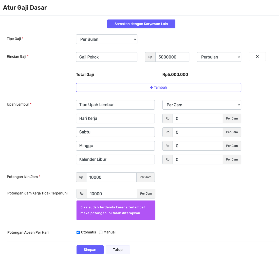This screenshot has width=279, height=258.
Task: Expand the Perbulan period dropdown
Action: pos(219,57)
